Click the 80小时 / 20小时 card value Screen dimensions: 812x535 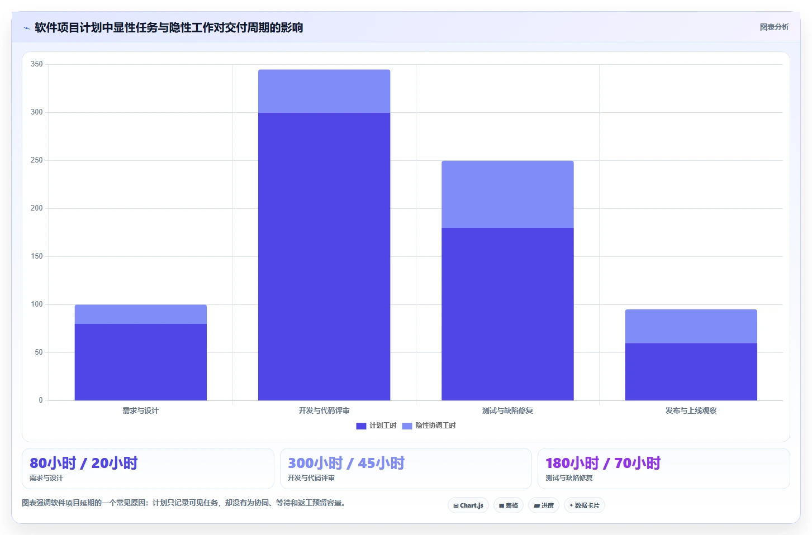pyautogui.click(x=84, y=463)
